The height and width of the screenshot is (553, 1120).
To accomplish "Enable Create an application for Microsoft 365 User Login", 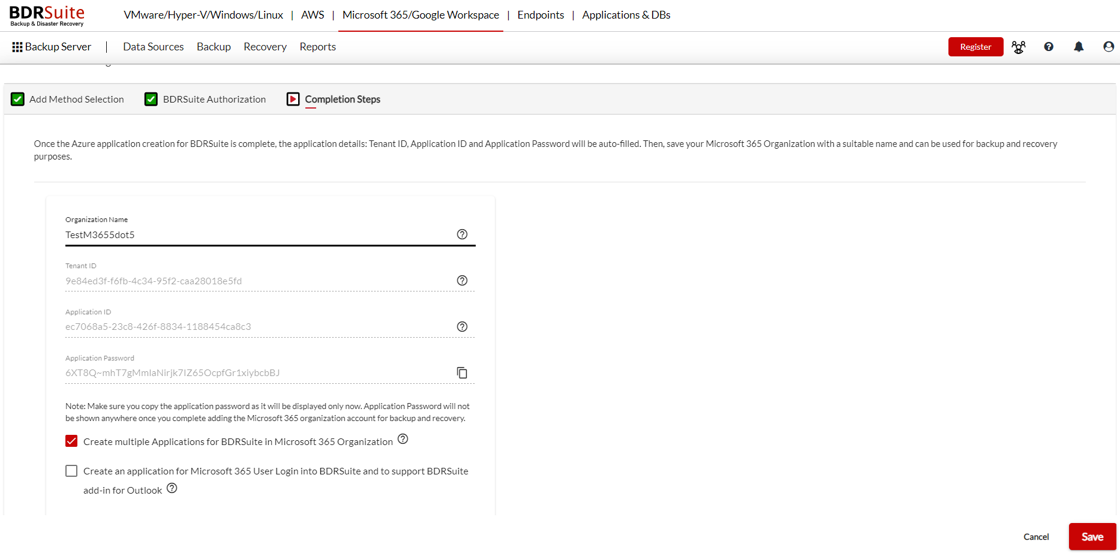I will pyautogui.click(x=71, y=471).
